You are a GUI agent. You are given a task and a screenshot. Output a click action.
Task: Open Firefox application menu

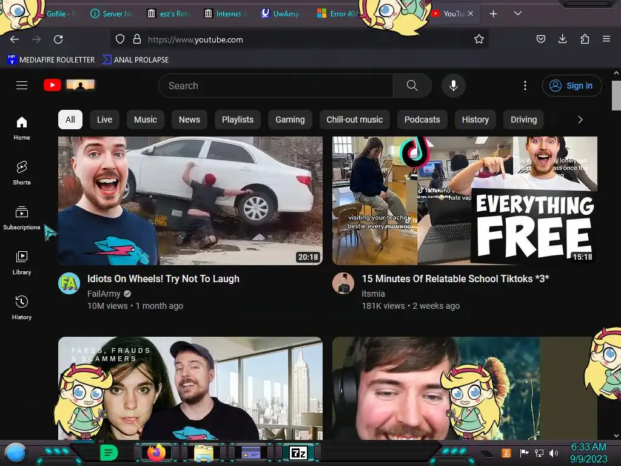click(606, 39)
